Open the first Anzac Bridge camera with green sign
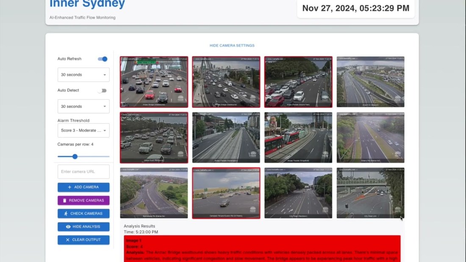 154,81
